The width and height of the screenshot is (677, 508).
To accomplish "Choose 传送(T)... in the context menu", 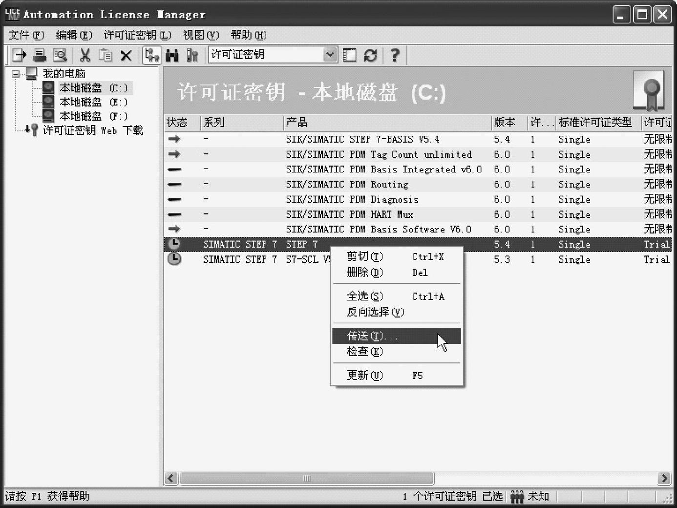I will (396, 336).
